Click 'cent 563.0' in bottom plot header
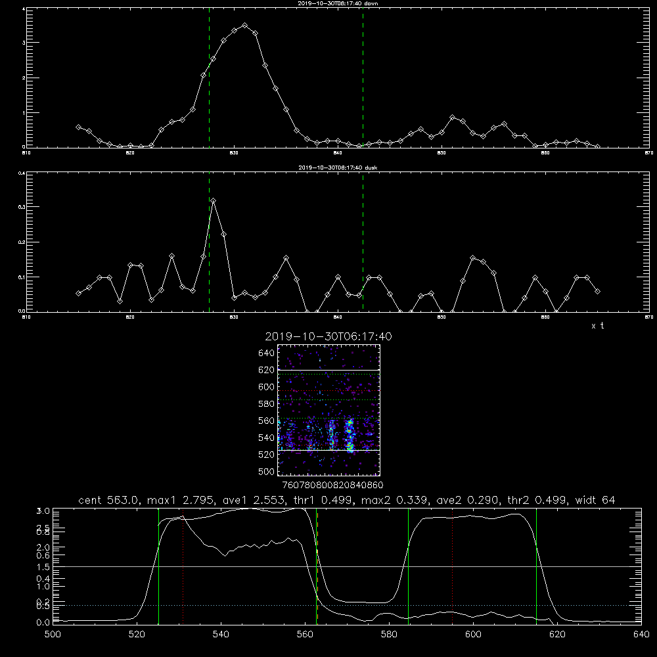Image resolution: width=657 pixels, height=657 pixels. (x=108, y=500)
